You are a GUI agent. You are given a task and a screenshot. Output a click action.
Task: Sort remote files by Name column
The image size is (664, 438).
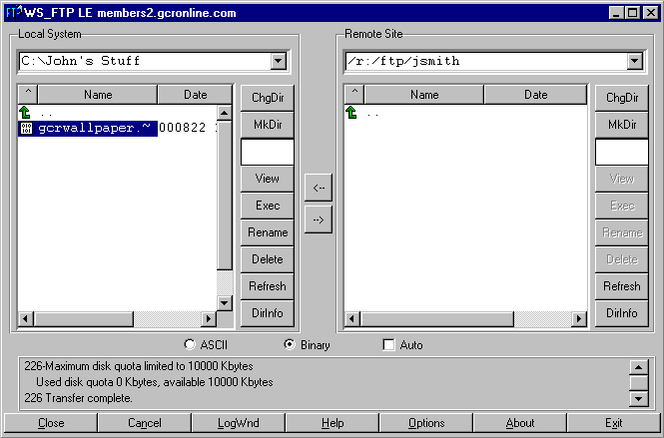click(x=424, y=94)
